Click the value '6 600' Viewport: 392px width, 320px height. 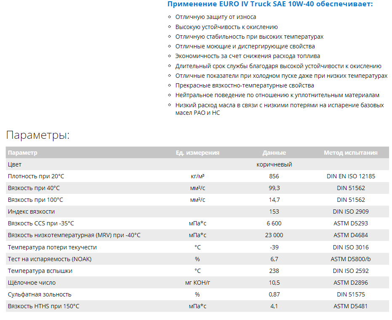274,223
